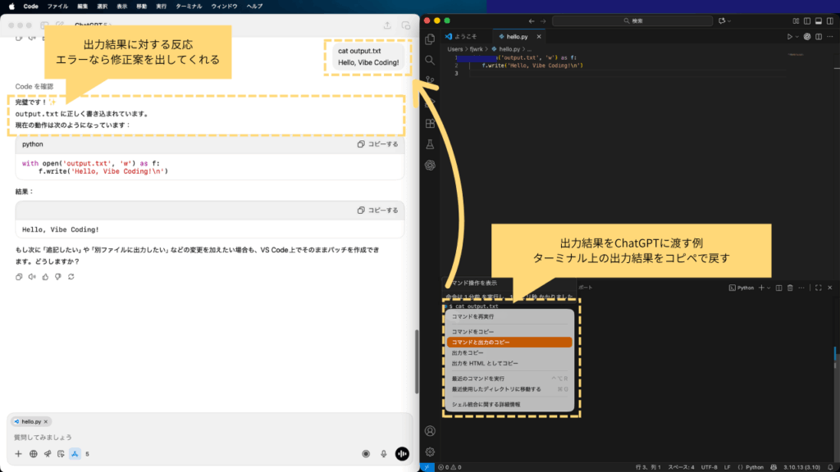Open the Manage gear icon in VS Code
The width and height of the screenshot is (840, 472).
pos(430,452)
